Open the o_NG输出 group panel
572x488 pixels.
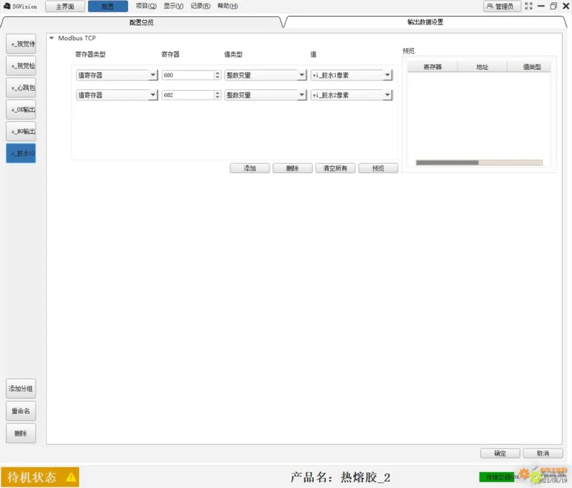21,131
